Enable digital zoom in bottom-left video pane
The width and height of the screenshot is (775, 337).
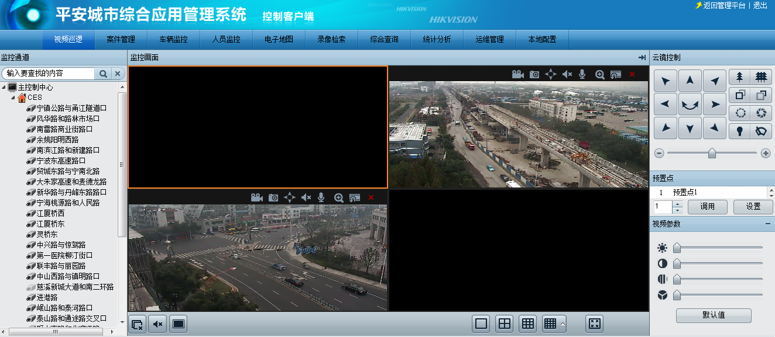pos(339,197)
